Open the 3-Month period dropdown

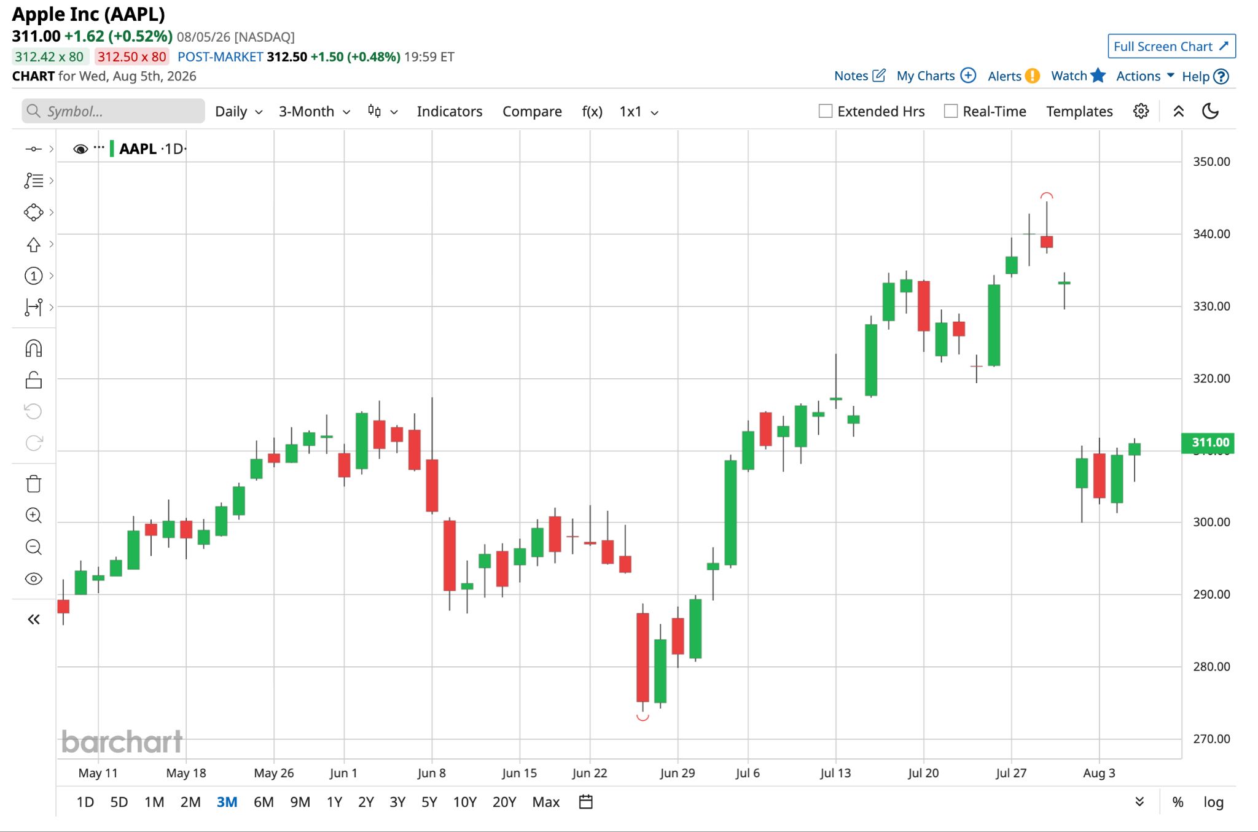point(314,112)
